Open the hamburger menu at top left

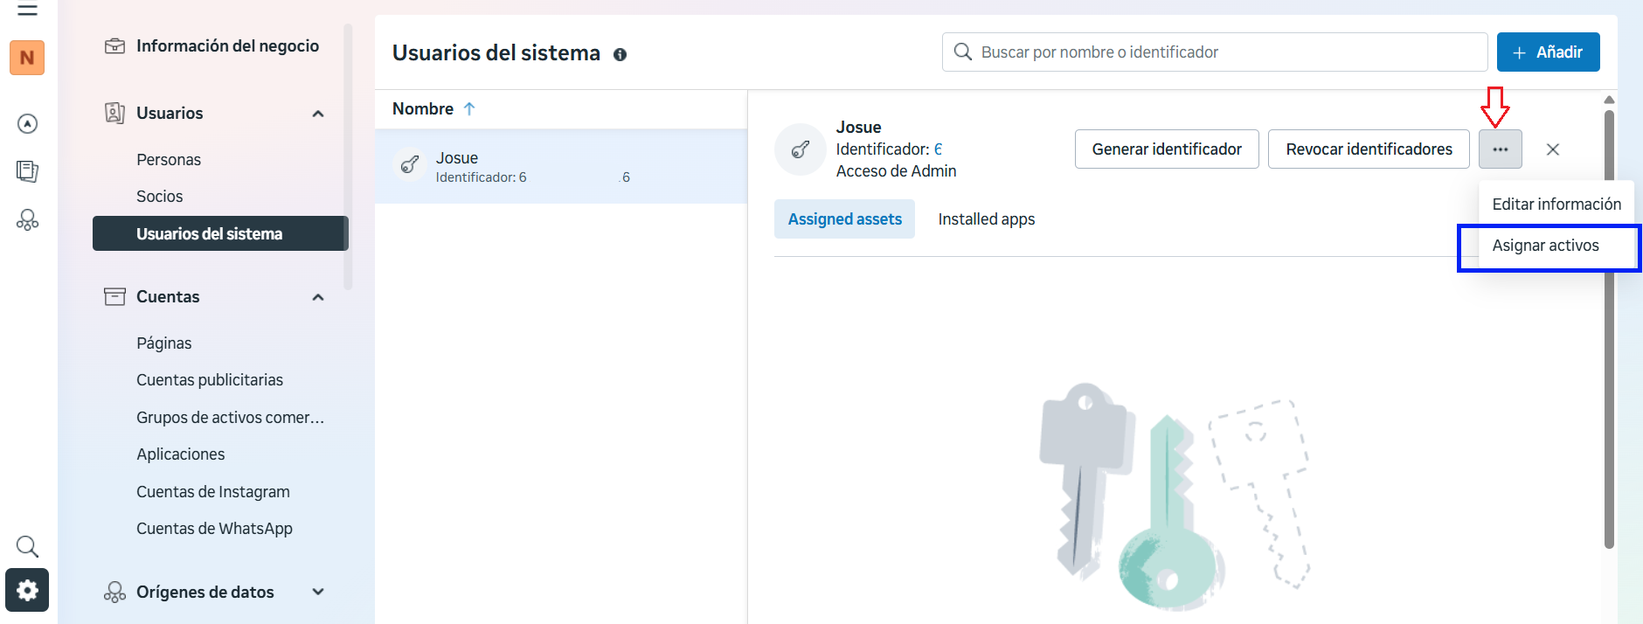27,10
